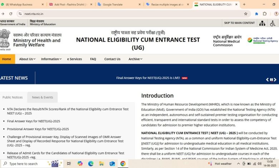The image size is (279, 168).
Task: Go to Home in navigation bar
Action: tap(6, 59)
